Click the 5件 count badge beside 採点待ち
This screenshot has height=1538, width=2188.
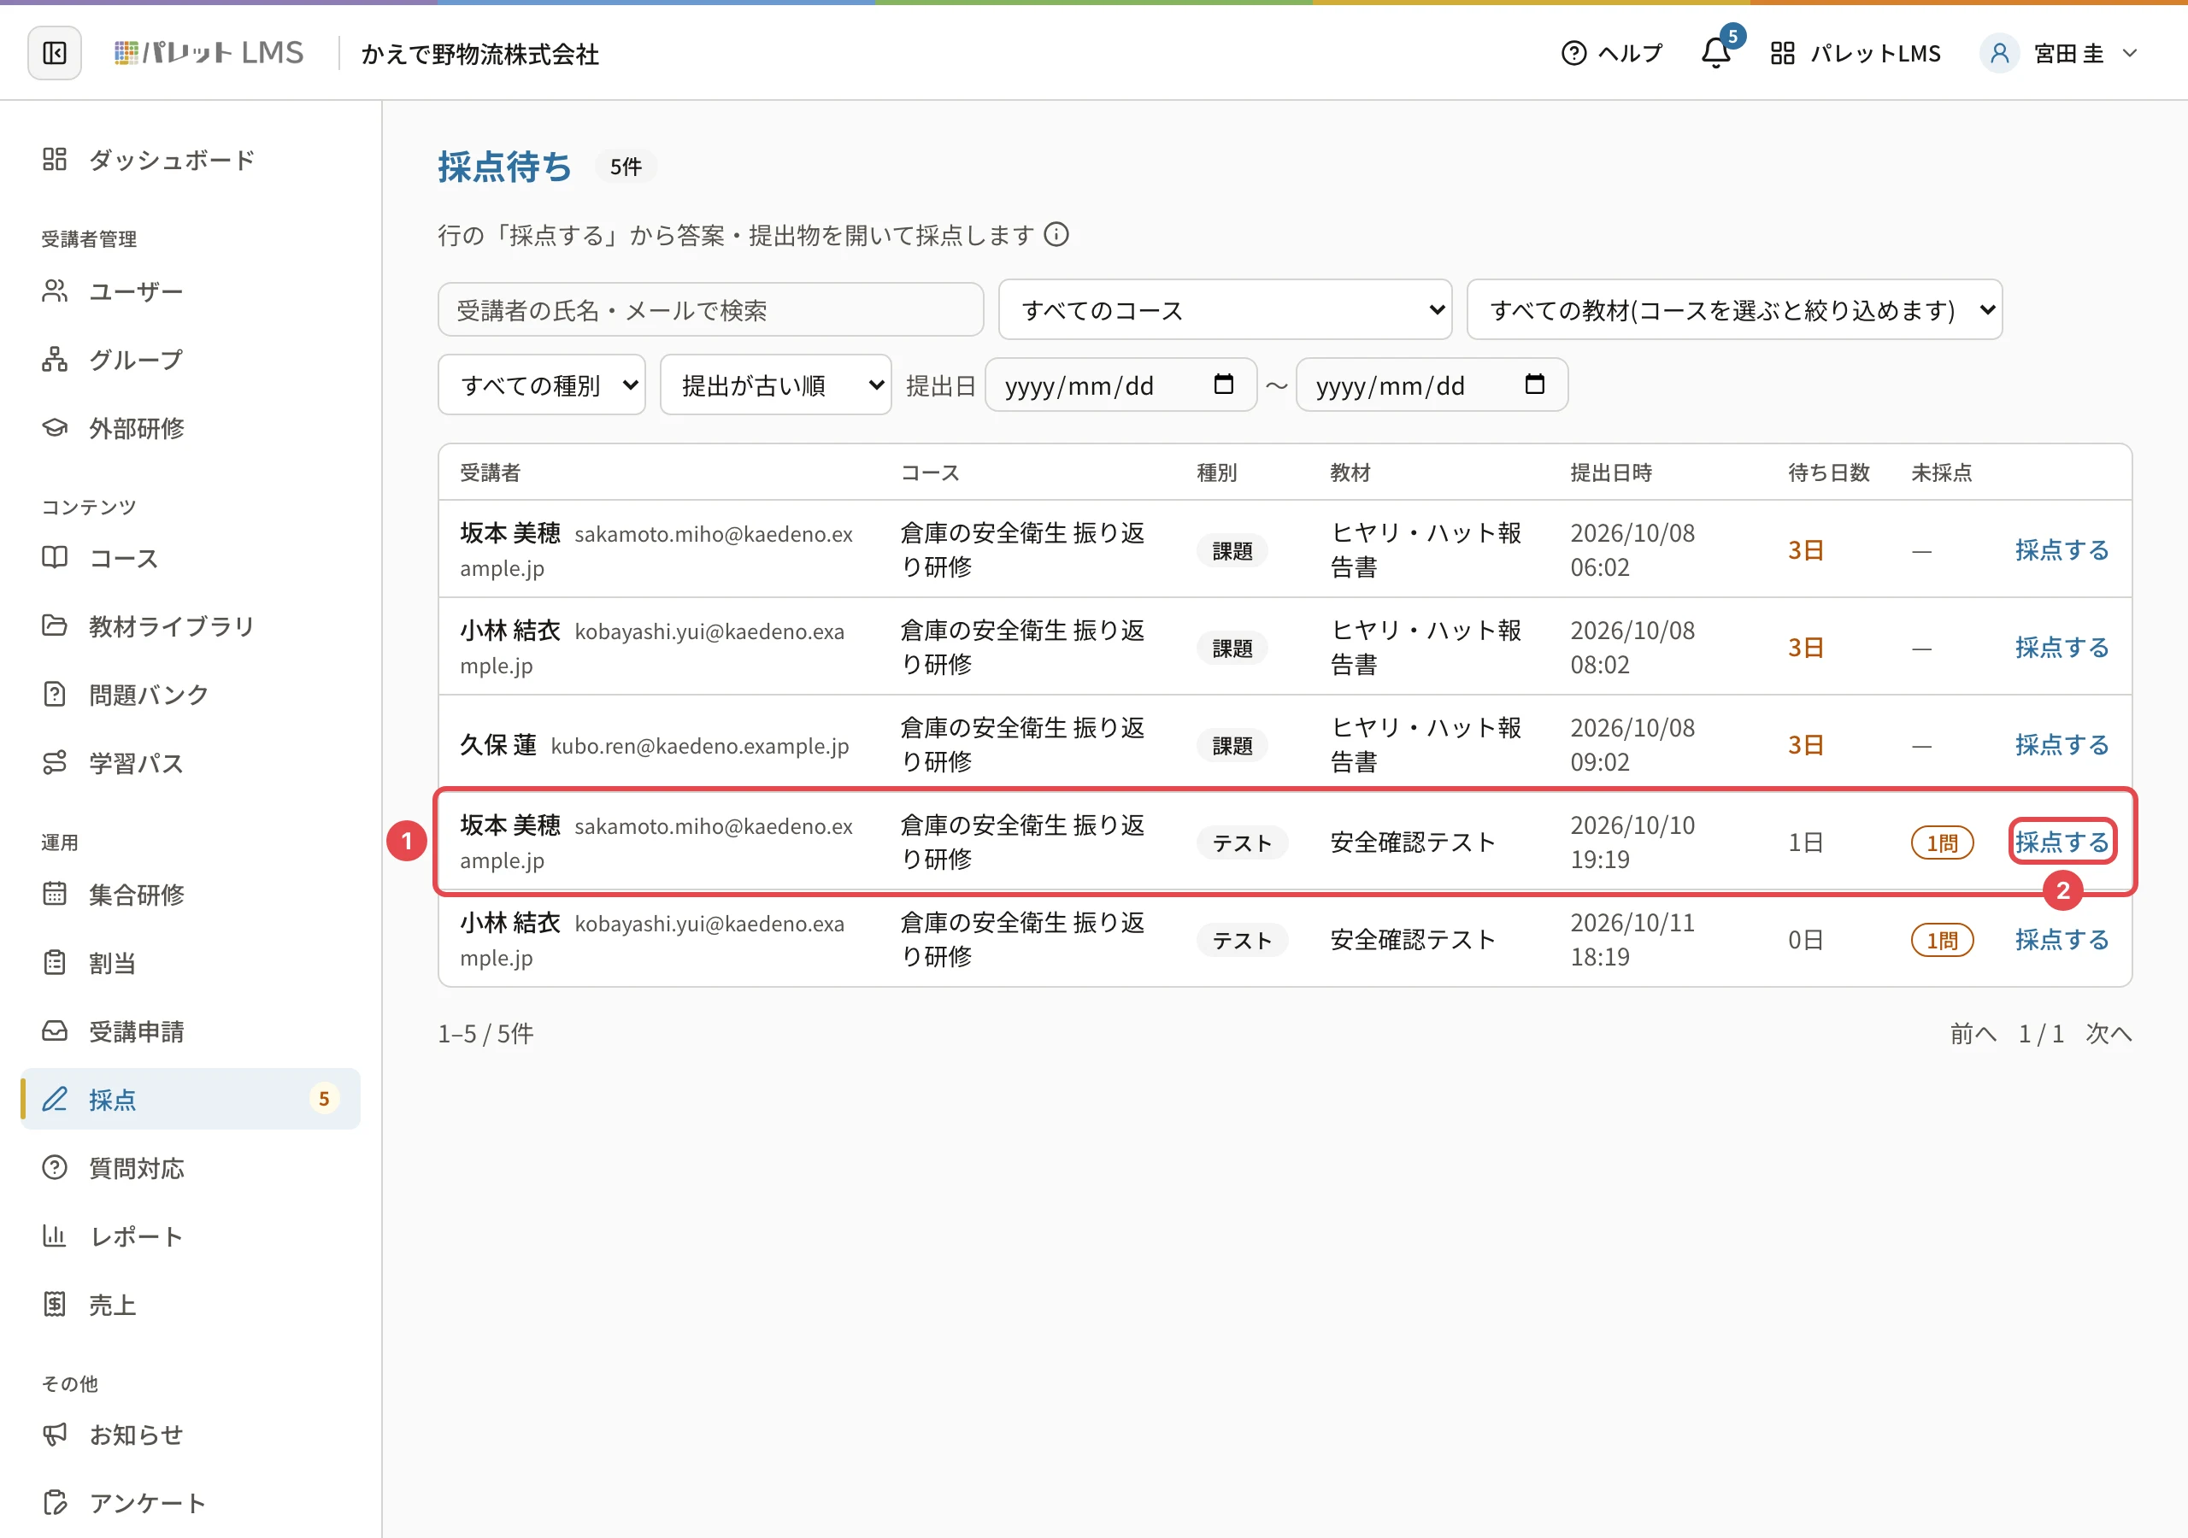click(x=625, y=167)
